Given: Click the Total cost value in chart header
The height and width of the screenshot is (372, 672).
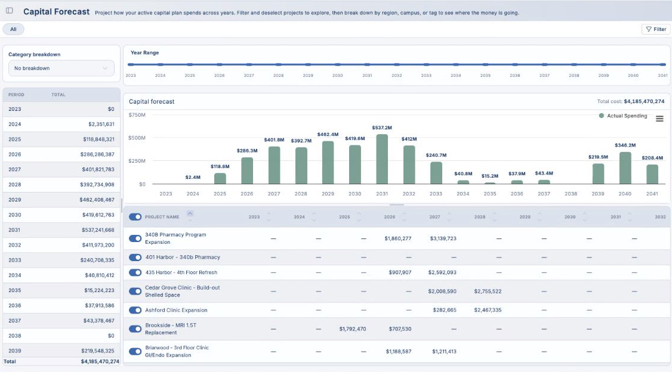Looking at the screenshot, I should point(644,101).
